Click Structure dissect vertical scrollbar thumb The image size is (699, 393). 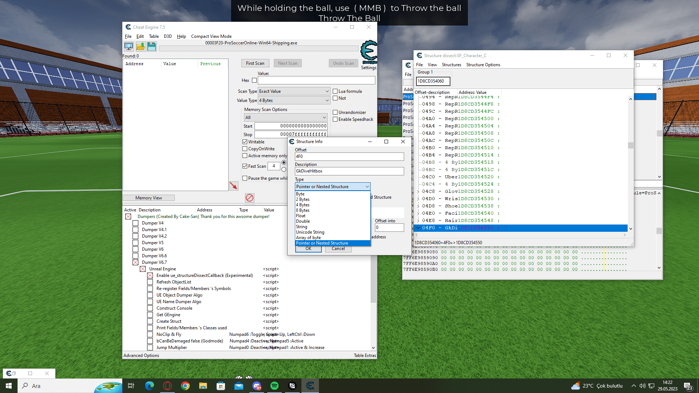(631, 146)
